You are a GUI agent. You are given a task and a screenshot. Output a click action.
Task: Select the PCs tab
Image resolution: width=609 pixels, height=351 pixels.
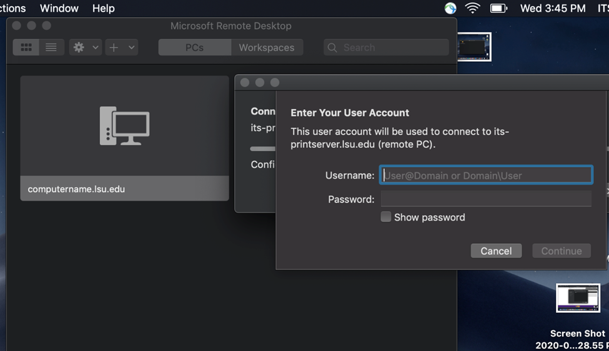195,47
